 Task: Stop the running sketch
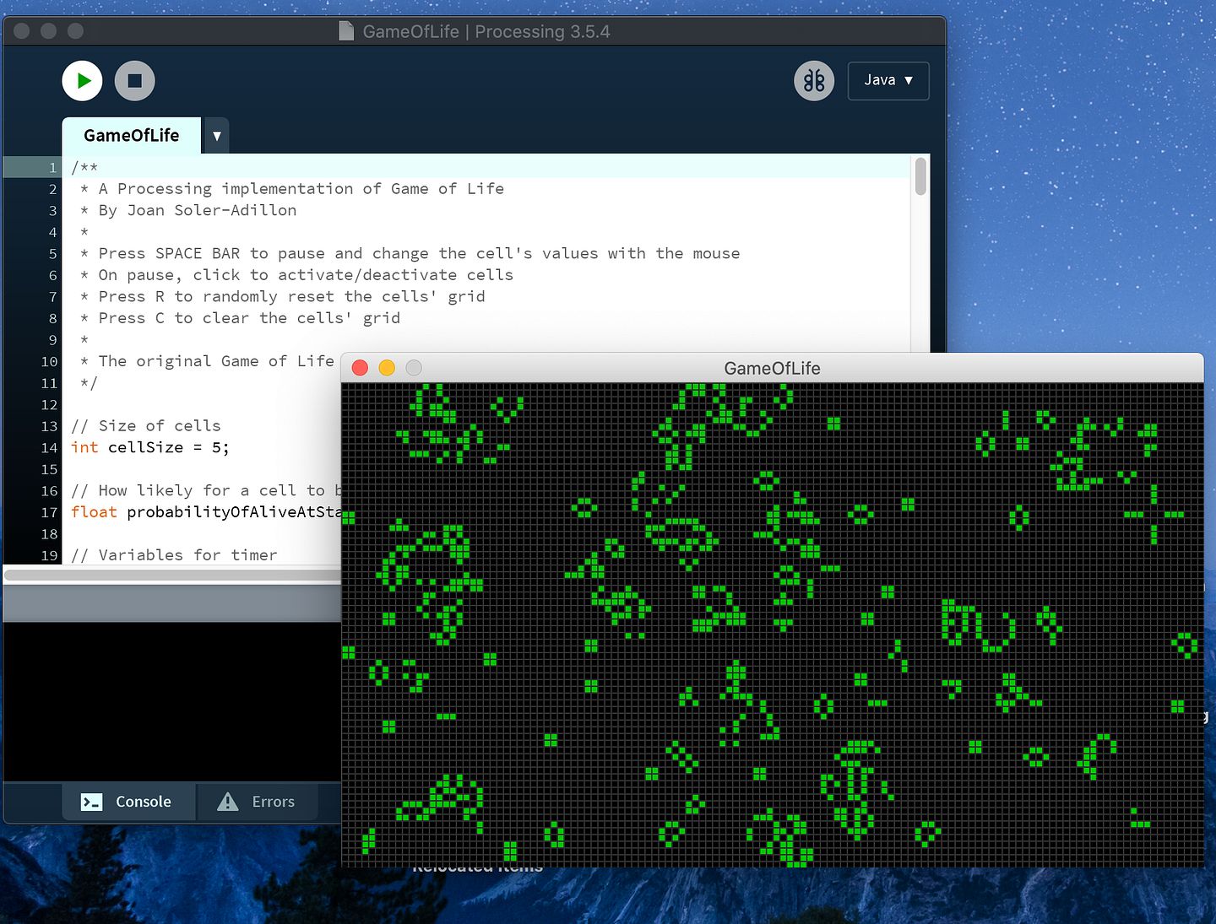[x=134, y=81]
